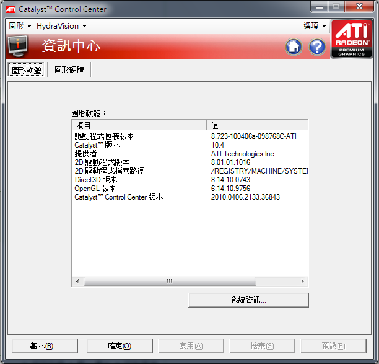Click the value ATI Technologies Inc.

tap(243, 154)
